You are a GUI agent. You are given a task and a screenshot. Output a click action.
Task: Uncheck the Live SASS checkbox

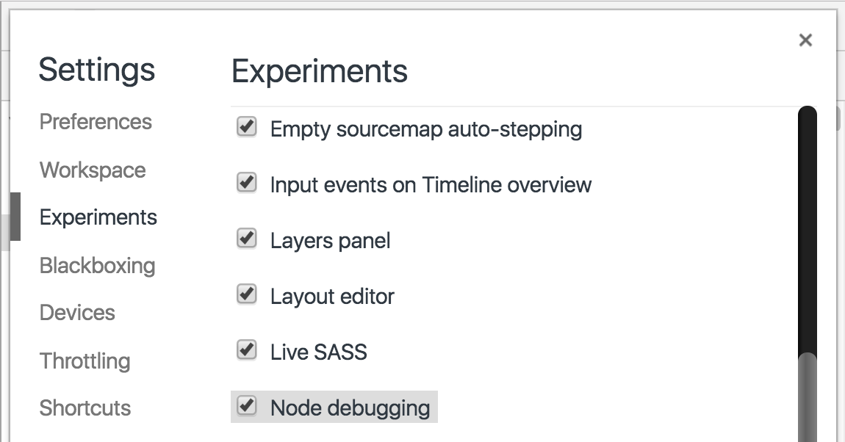pyautogui.click(x=247, y=350)
